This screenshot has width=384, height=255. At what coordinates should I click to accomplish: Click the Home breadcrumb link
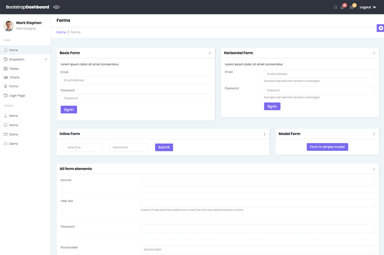click(61, 32)
